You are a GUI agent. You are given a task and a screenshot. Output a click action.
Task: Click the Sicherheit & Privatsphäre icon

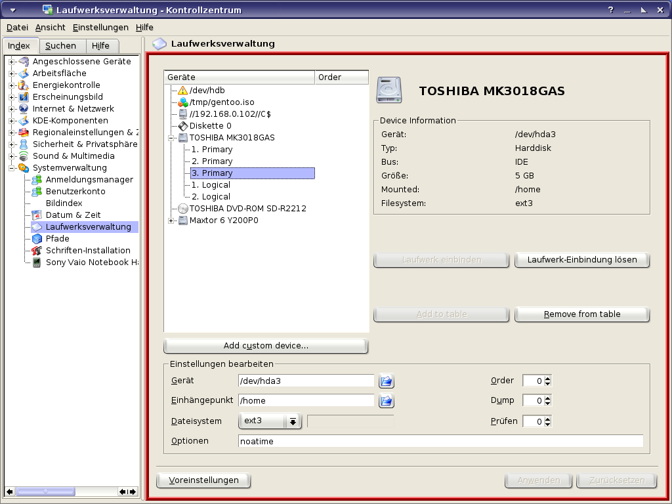24,144
